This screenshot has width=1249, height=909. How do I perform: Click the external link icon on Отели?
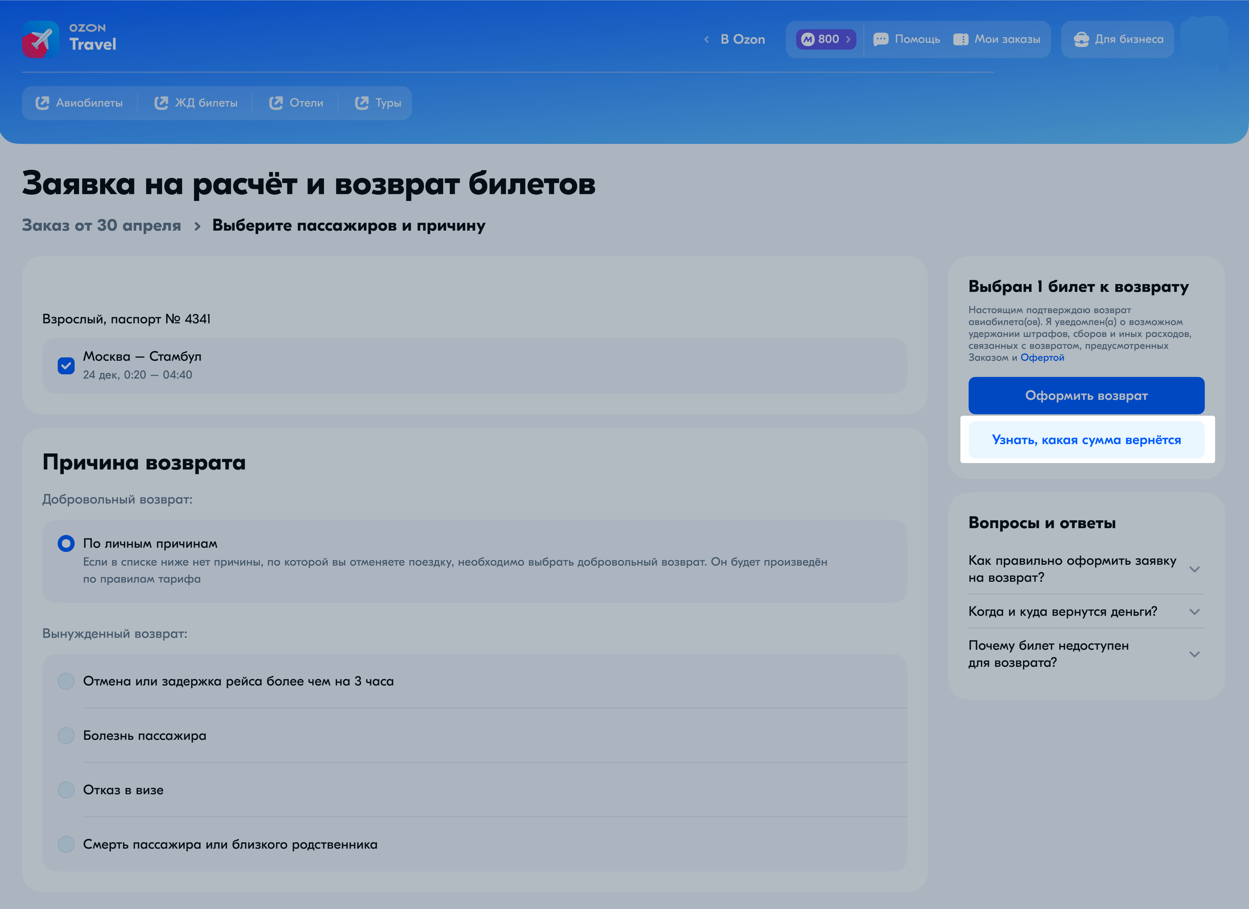click(x=276, y=103)
